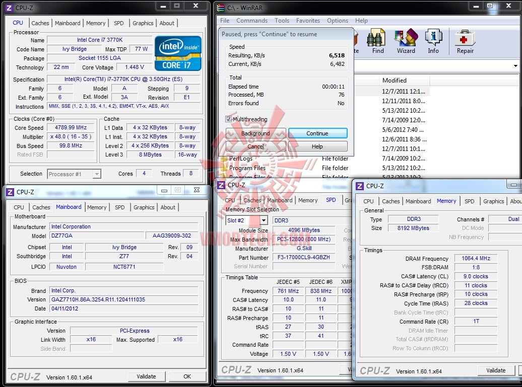Viewport: 522px width, 387px height.
Task: Click the Manufacturer G.Skill field
Action: point(304,248)
